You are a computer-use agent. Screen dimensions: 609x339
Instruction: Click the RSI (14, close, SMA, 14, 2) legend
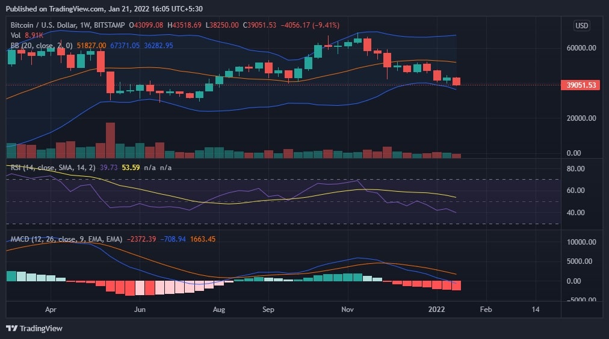click(53, 168)
